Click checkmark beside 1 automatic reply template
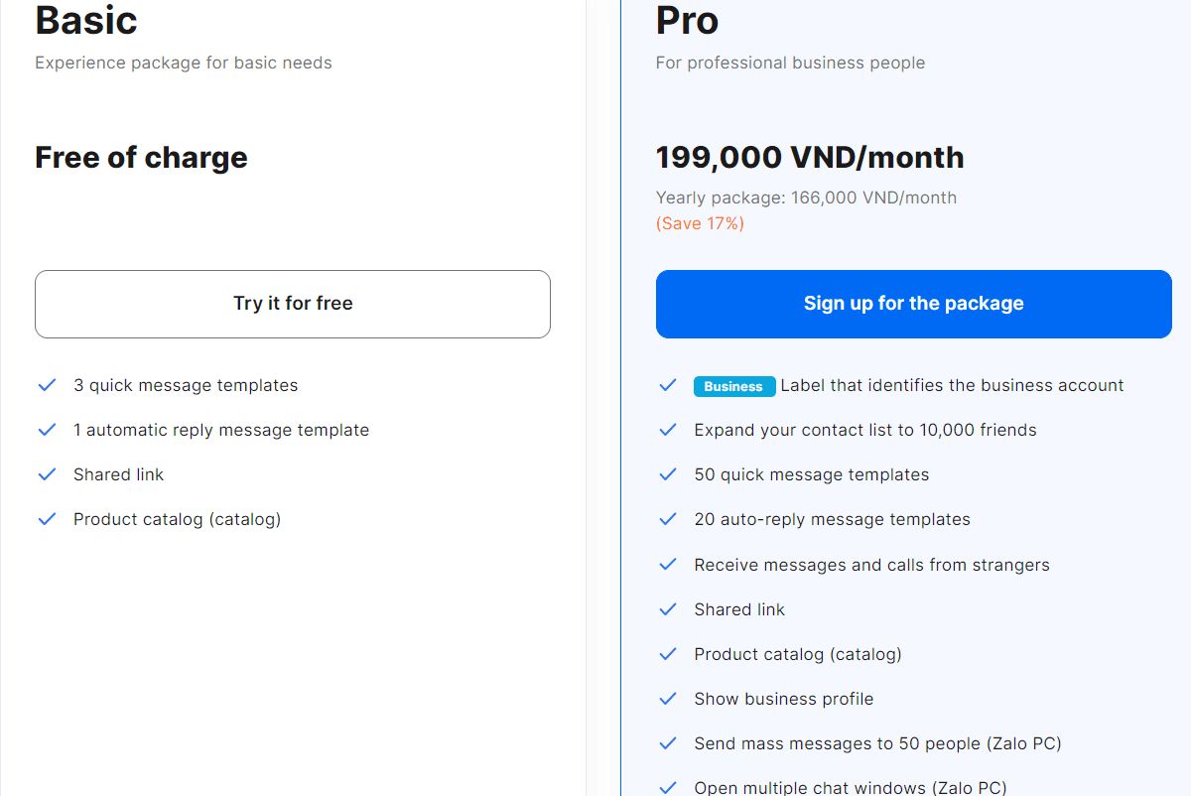This screenshot has width=1191, height=796. pyautogui.click(x=47, y=430)
